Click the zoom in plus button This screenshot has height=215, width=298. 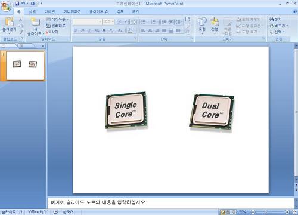(287, 212)
